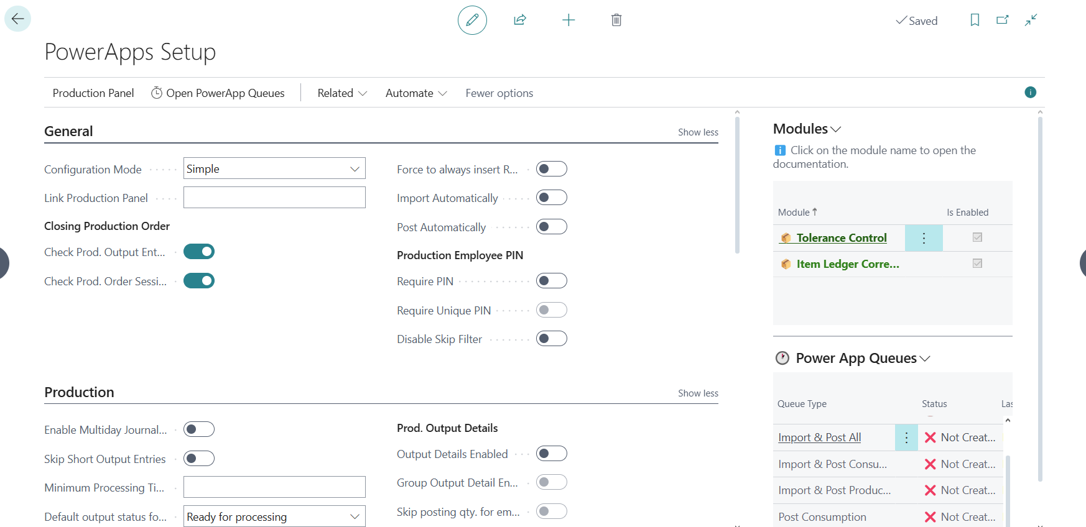Image resolution: width=1086 pixels, height=527 pixels.
Task: Click Fewer options button
Action: (x=499, y=93)
